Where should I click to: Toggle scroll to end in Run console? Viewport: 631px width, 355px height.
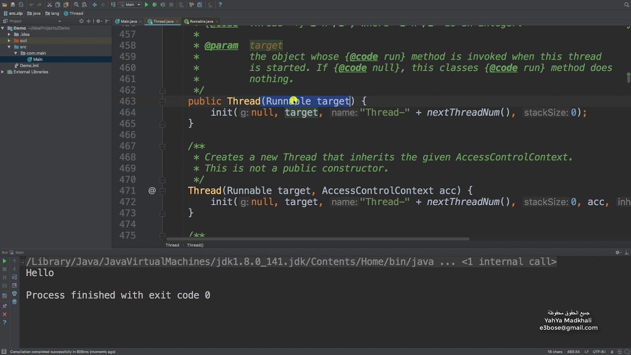pos(14,285)
